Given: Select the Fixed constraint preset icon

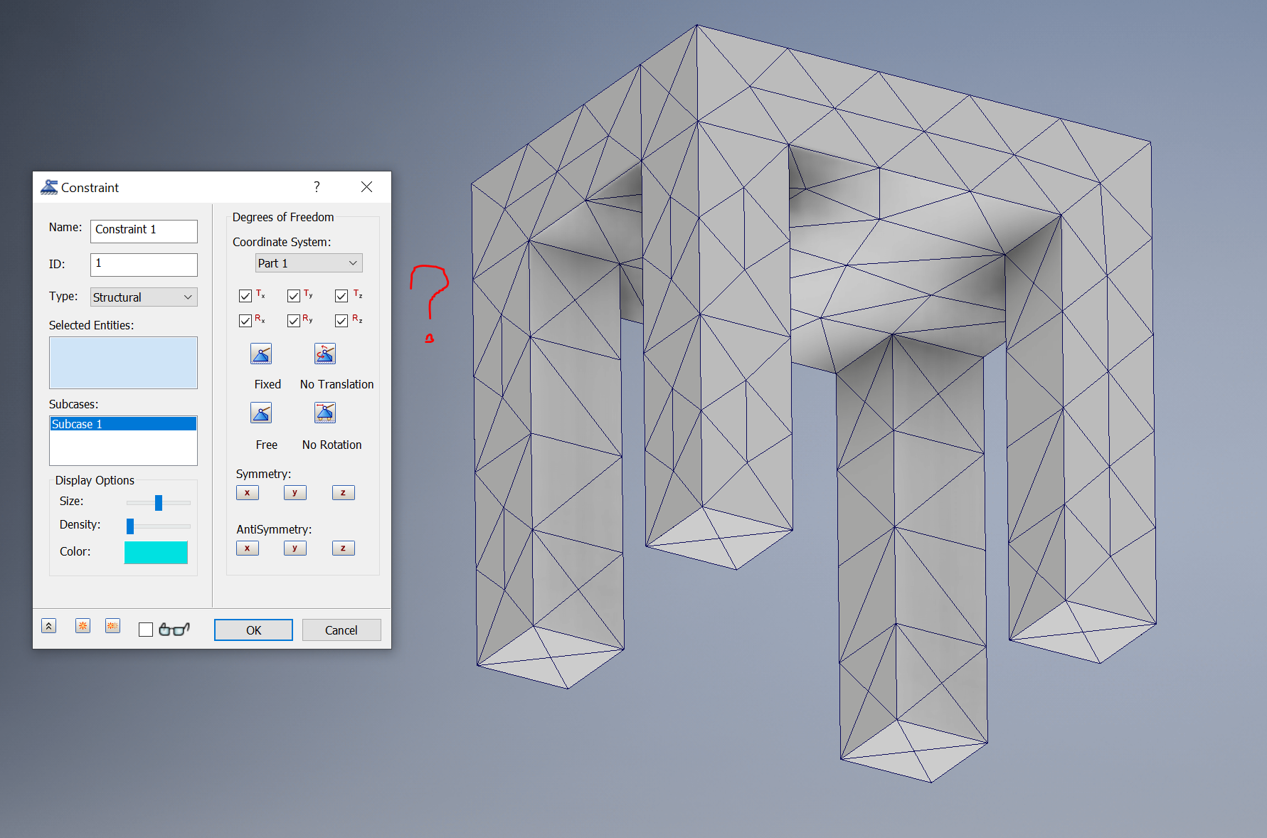Looking at the screenshot, I should tap(260, 354).
